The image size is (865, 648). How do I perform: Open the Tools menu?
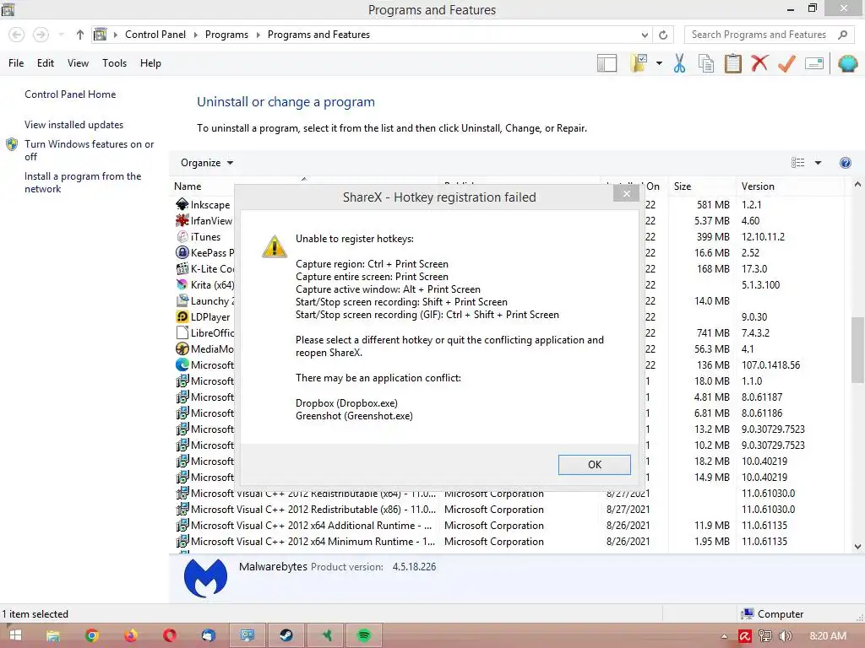click(x=114, y=63)
